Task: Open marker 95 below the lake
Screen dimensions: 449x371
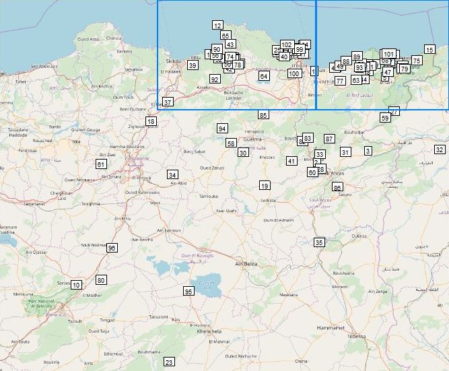Action: click(x=188, y=291)
